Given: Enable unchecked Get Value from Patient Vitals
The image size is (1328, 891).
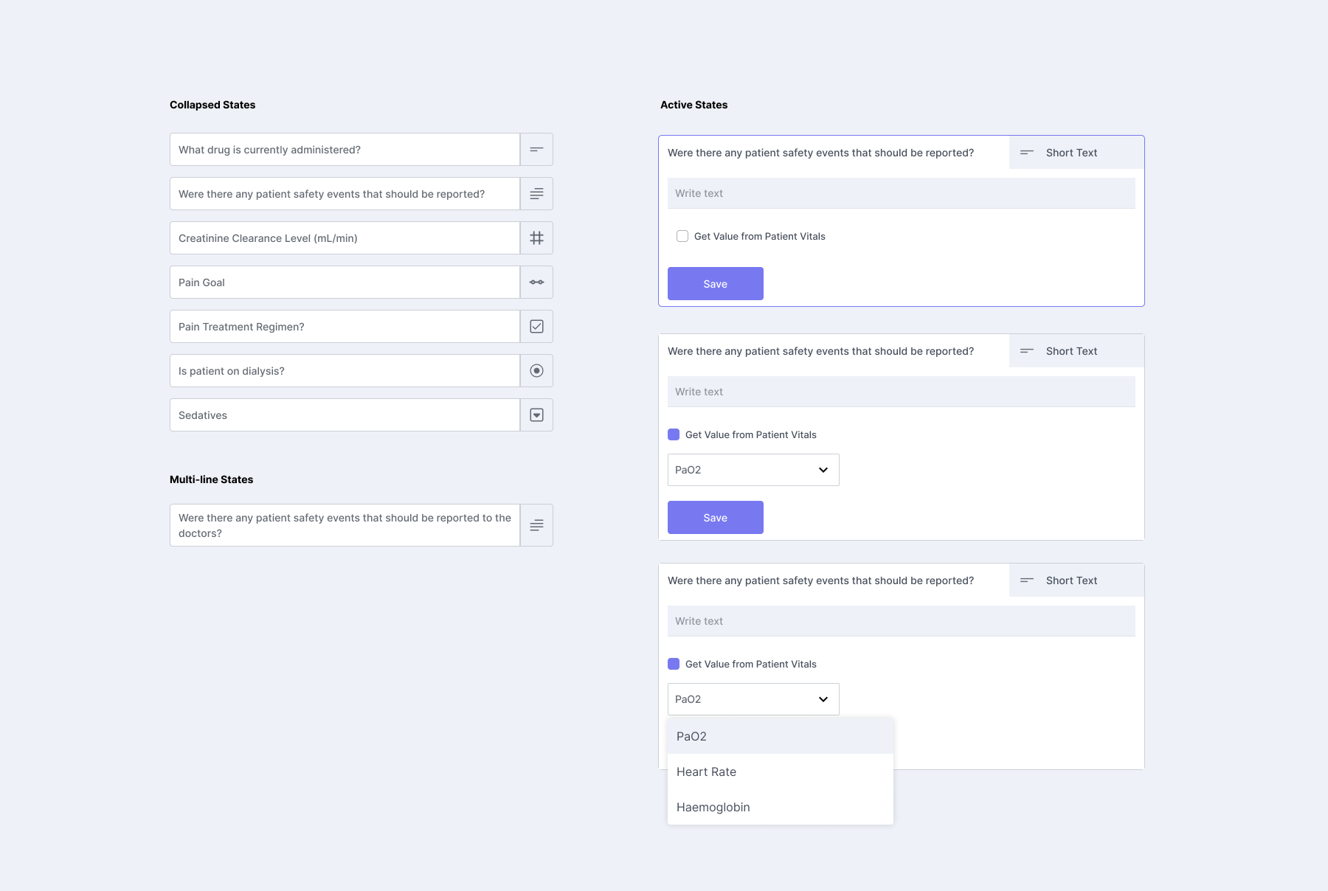Looking at the screenshot, I should coord(682,236).
